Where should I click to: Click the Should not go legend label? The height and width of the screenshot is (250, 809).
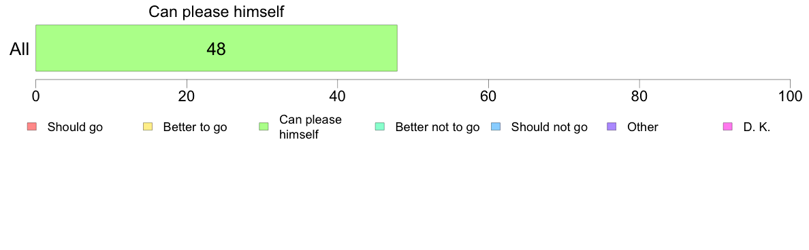(x=549, y=127)
